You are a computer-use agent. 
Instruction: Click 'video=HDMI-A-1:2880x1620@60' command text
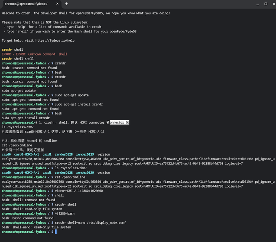pos(79,191)
